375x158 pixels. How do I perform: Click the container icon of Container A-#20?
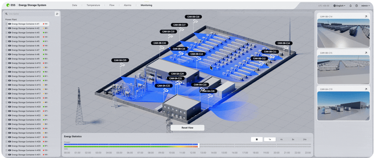[10, 107]
